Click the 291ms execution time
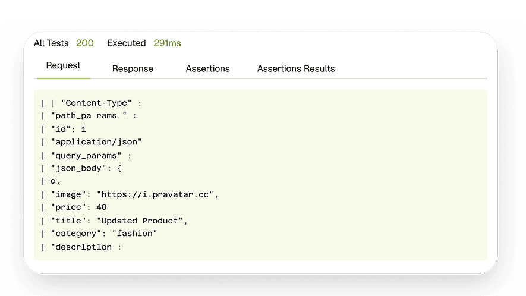Viewport: 526px width, 296px height. (x=167, y=43)
